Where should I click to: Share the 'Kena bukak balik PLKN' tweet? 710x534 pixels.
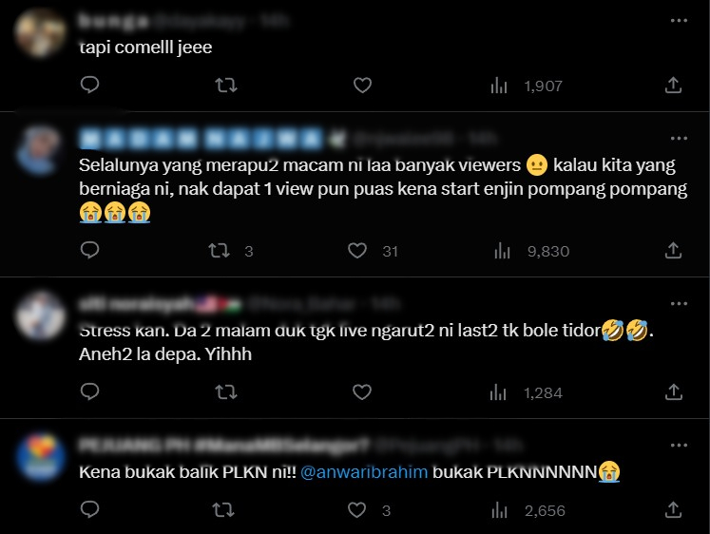tap(673, 509)
